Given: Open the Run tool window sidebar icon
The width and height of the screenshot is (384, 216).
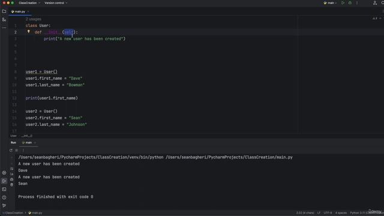Looking at the screenshot, I should pos(4,181).
